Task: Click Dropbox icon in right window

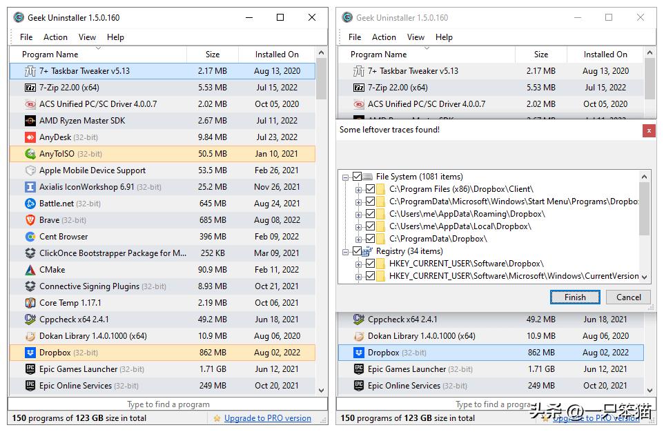Action: tap(359, 353)
